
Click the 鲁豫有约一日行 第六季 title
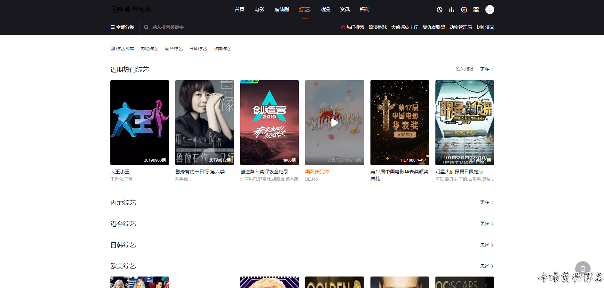(200, 172)
